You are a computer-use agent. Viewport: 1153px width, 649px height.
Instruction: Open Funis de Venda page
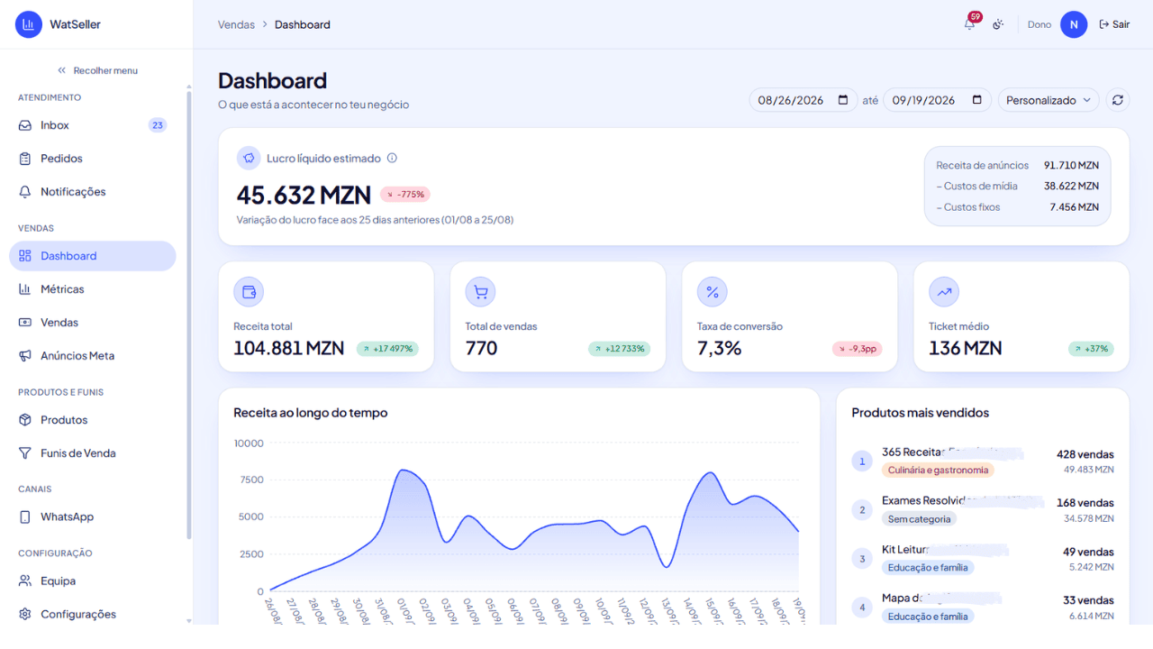[92, 453]
